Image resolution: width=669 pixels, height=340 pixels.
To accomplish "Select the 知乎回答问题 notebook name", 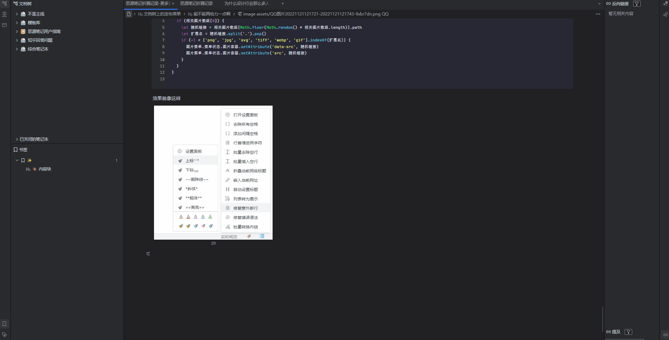I will 40,40.
